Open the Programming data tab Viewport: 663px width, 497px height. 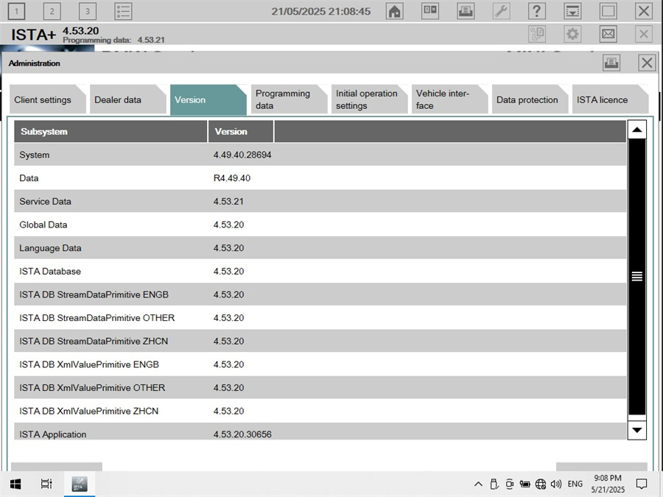284,98
